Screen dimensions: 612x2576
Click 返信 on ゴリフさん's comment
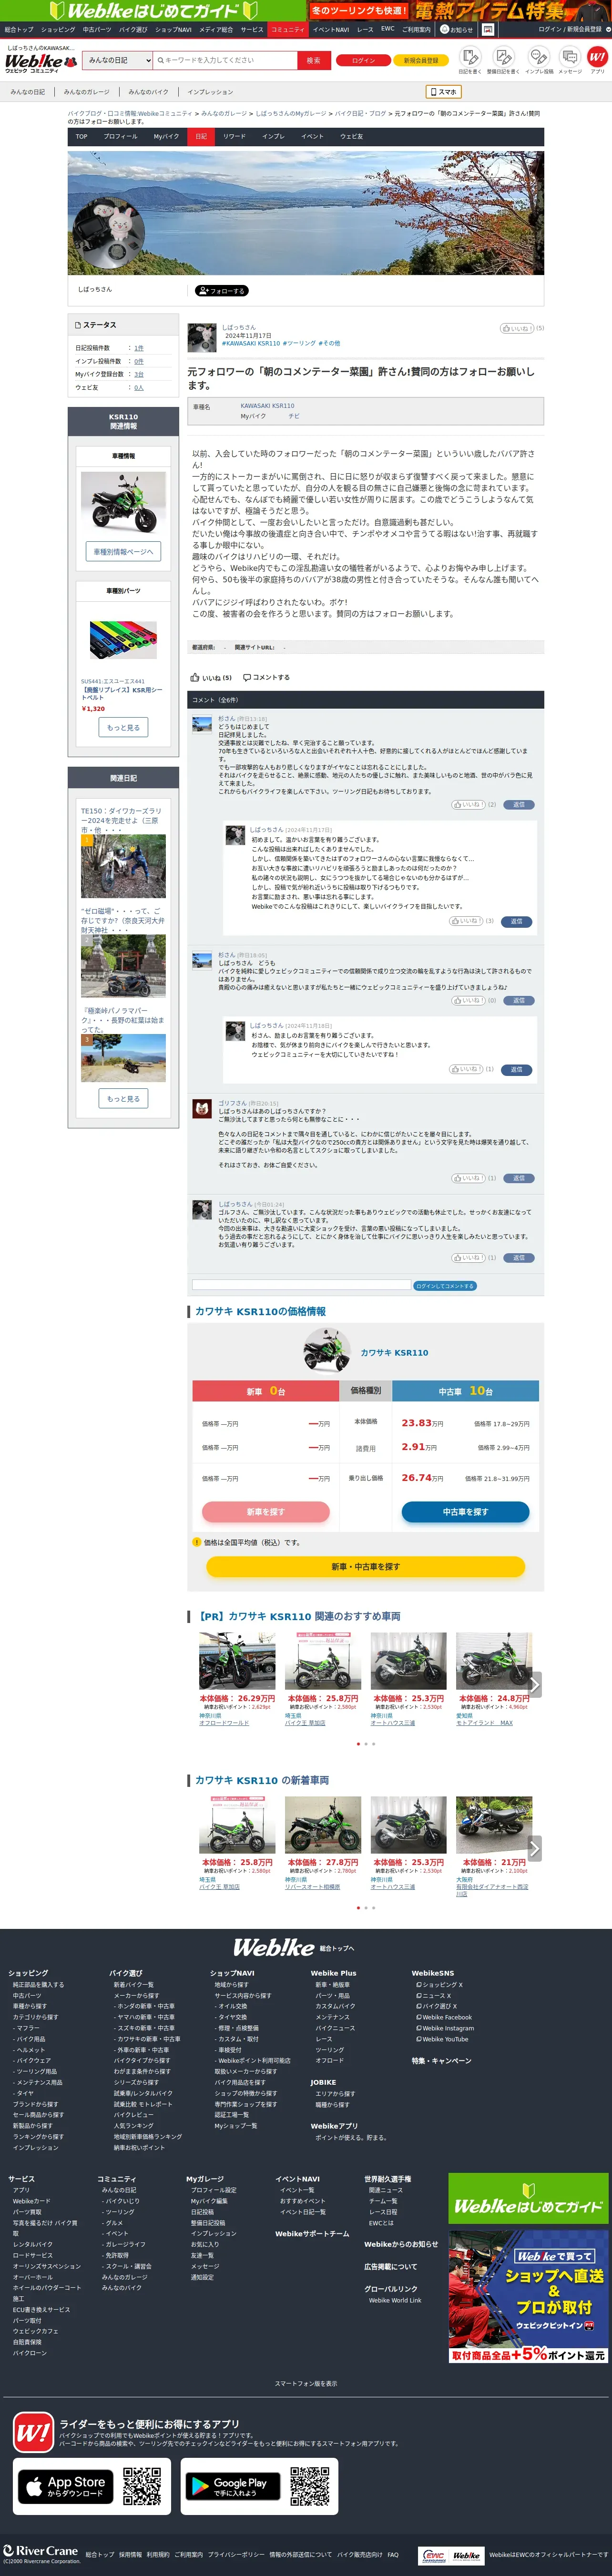coord(518,1178)
